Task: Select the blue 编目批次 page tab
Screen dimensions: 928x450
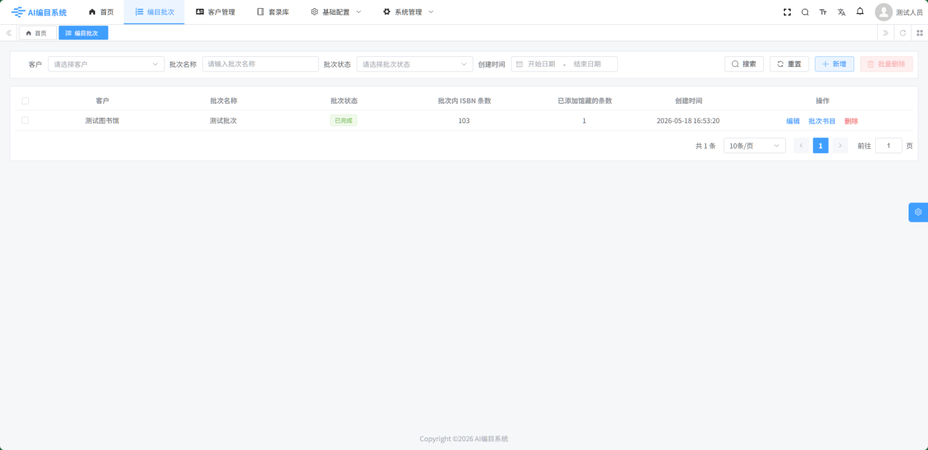Action: tap(83, 33)
